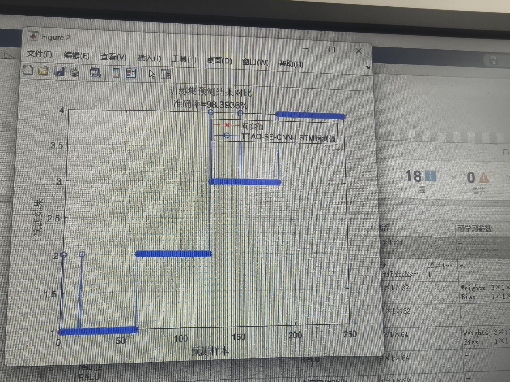510x382 pixels.
Task: Click the MATLAB logo in Figure 2 title bar
Action: tap(33, 36)
